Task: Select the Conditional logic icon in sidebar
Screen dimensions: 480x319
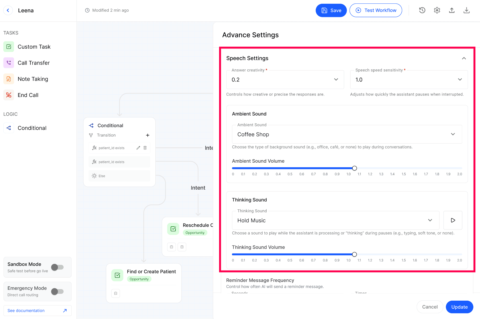Action: pos(9,128)
